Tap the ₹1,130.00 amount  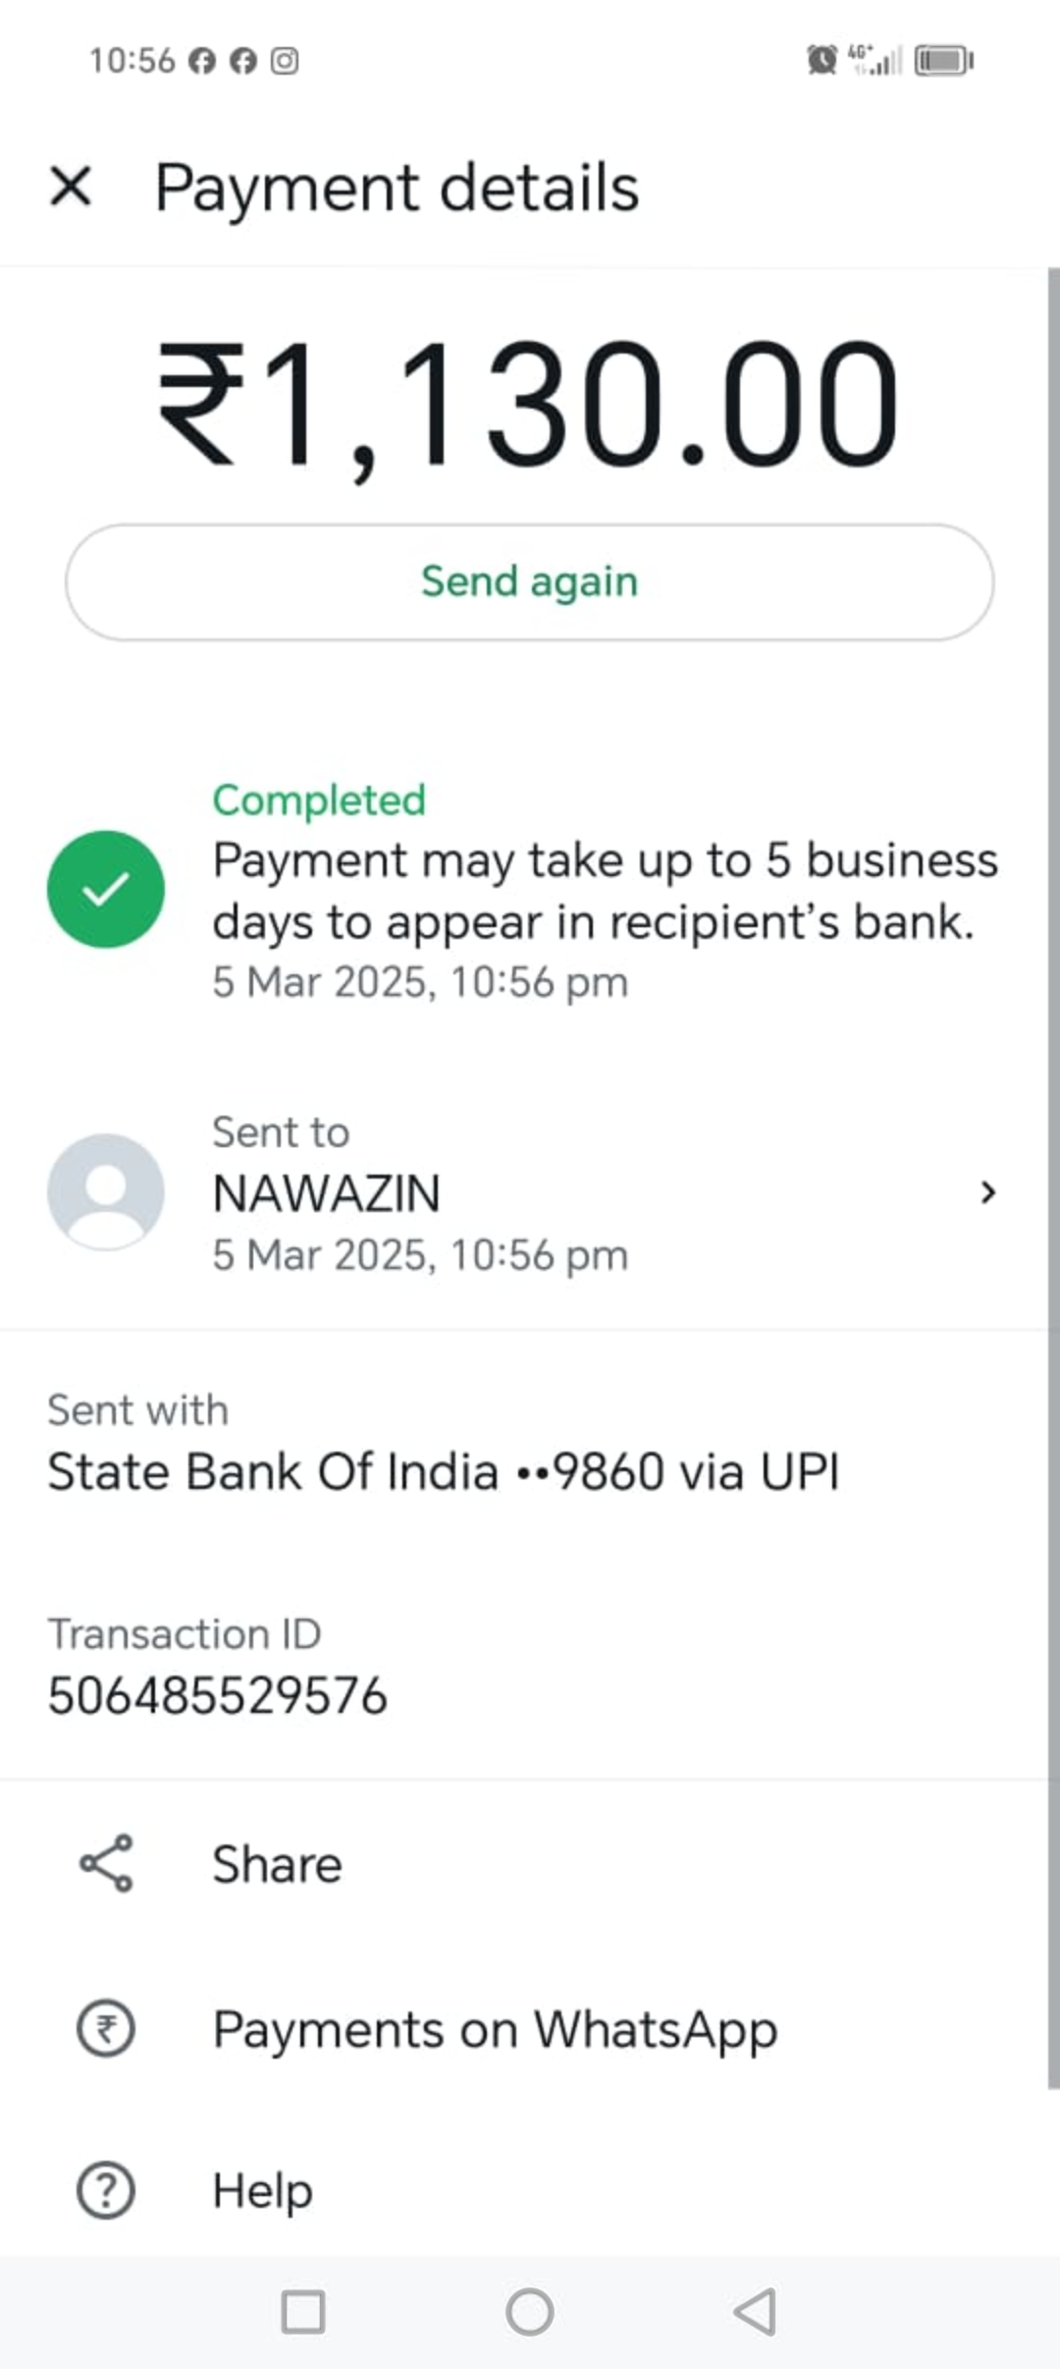[529, 404]
